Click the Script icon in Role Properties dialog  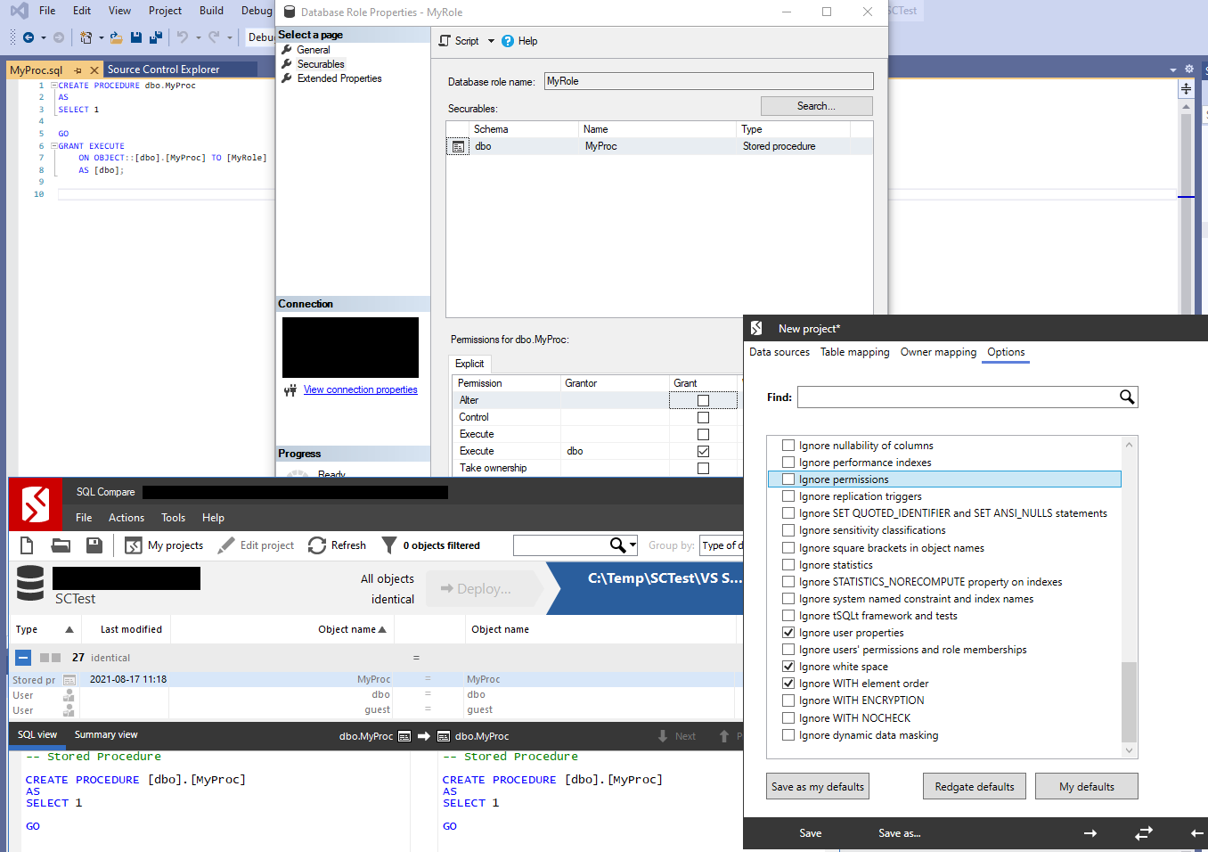[x=445, y=41]
